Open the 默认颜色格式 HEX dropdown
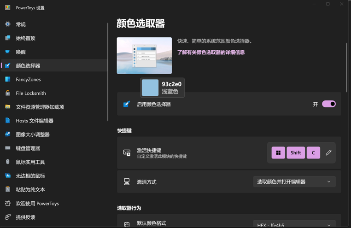This screenshot has height=228, width=351. 294,224
